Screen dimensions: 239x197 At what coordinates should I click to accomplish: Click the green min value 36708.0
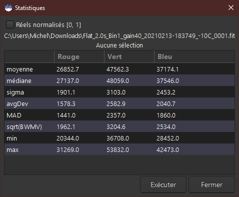coord(117,138)
